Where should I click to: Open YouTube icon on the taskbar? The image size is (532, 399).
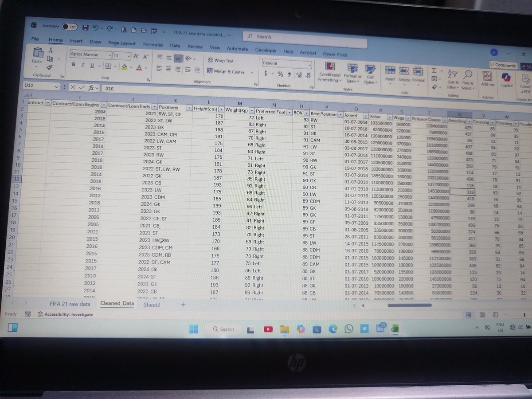click(268, 329)
